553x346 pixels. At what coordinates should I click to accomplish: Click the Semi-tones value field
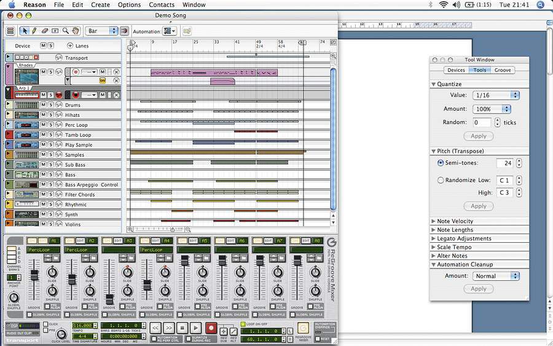[x=504, y=163]
